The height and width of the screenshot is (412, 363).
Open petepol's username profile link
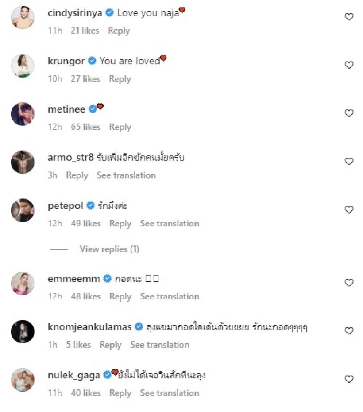tap(64, 206)
